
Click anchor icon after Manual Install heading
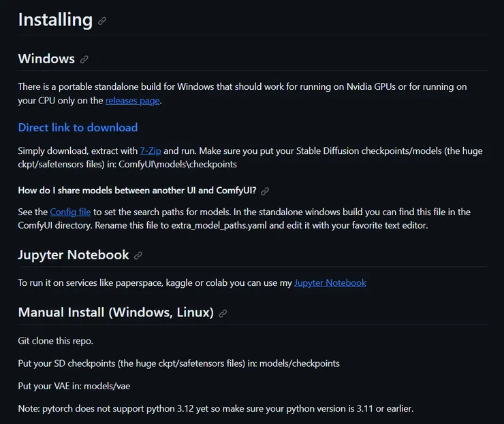[x=223, y=314]
